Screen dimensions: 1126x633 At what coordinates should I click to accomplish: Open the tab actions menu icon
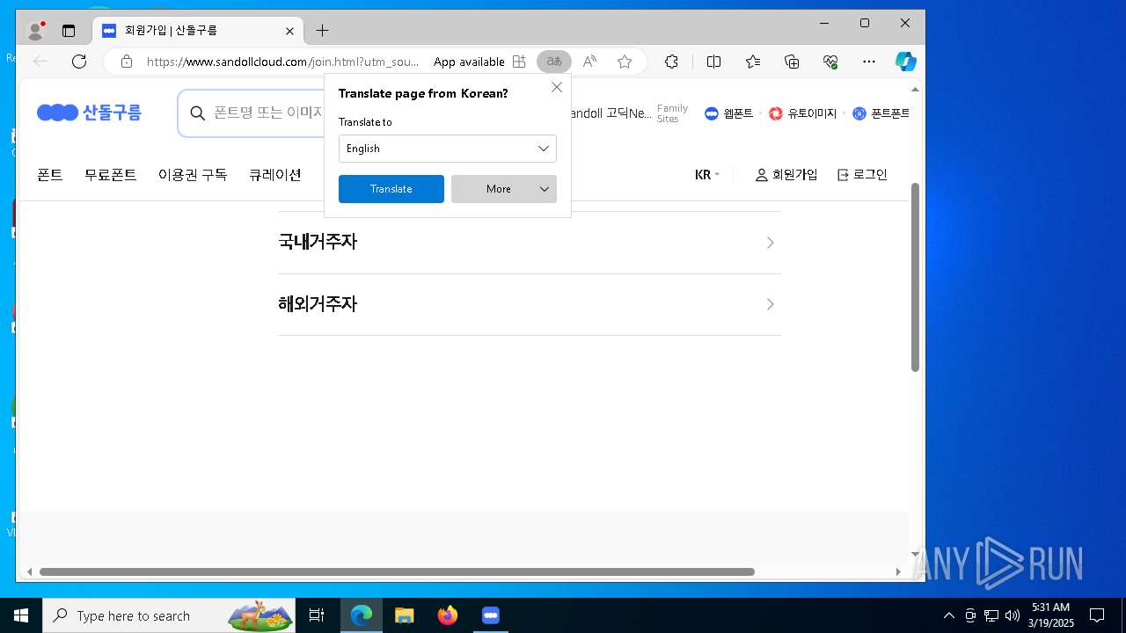69,31
